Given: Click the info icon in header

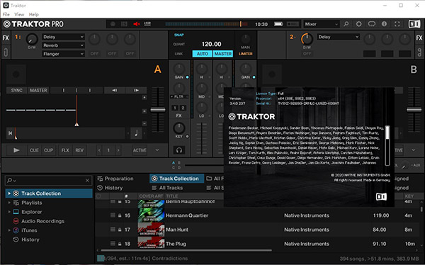Looking at the screenshot, I should pos(384,24).
